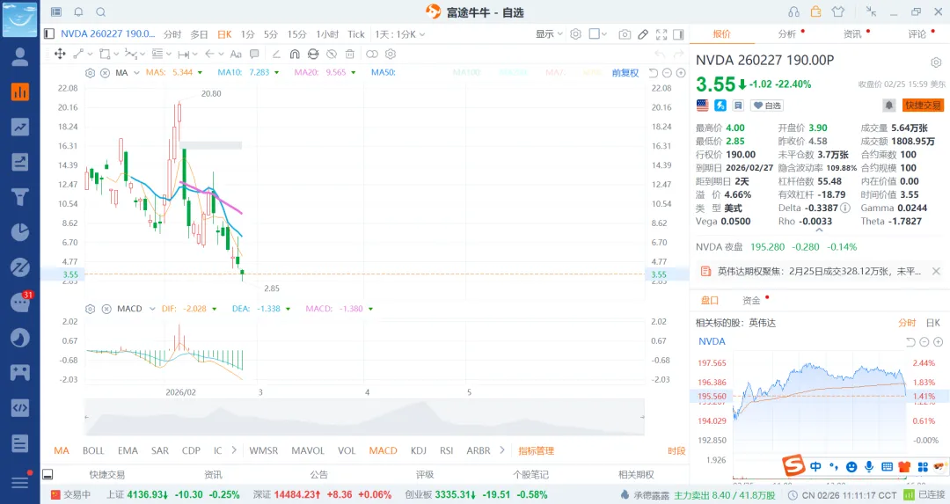
Task: Open the trend line sidebar icon
Action: click(20, 128)
